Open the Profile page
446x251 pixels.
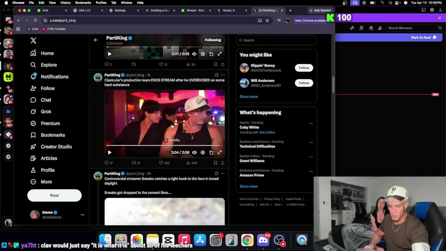(x=42, y=170)
